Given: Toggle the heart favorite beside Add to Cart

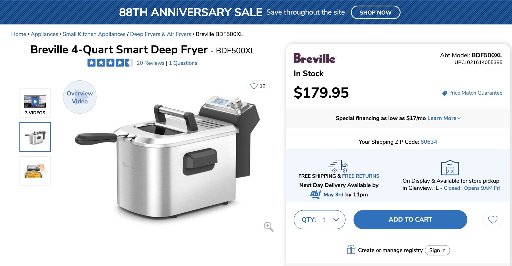Looking at the screenshot, I should pyautogui.click(x=493, y=219).
